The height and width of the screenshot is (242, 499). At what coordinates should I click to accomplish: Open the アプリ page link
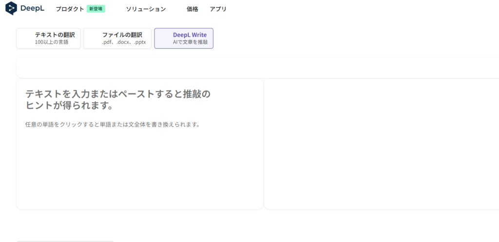coord(218,9)
